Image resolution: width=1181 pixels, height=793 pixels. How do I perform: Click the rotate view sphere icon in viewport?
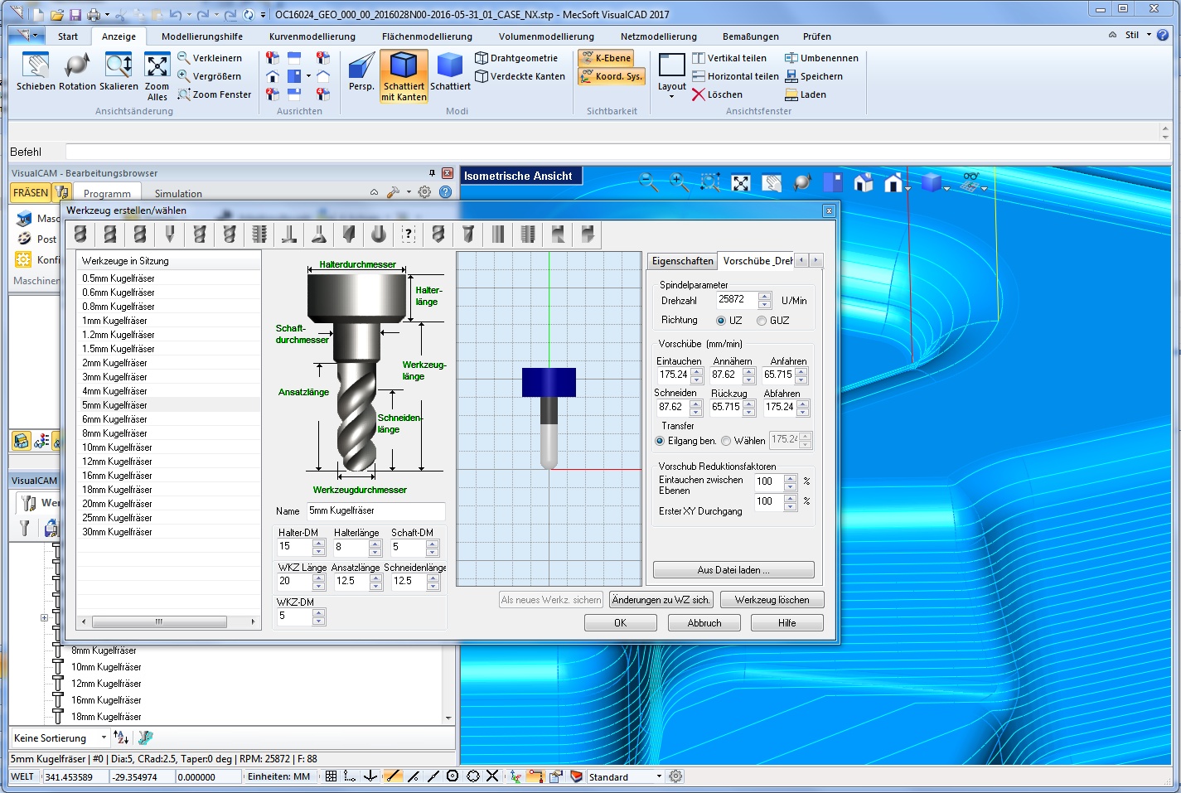point(801,181)
